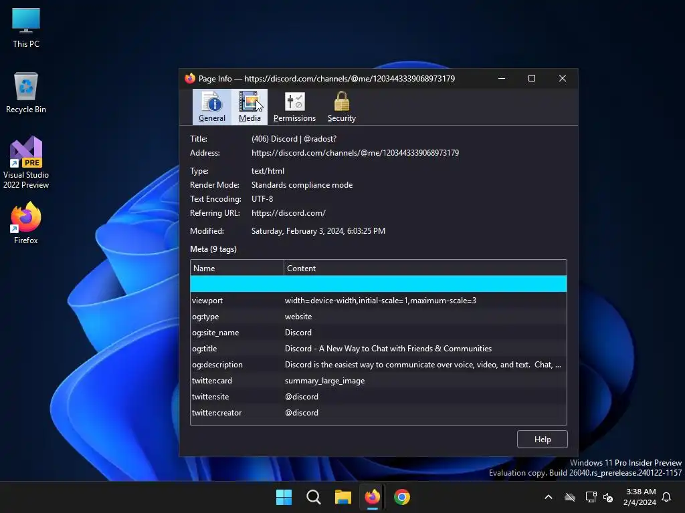Open the Security tab with lock icon
This screenshot has width=685, height=513.
342,107
